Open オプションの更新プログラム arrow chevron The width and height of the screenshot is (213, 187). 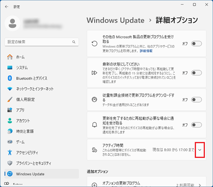tap(200, 185)
